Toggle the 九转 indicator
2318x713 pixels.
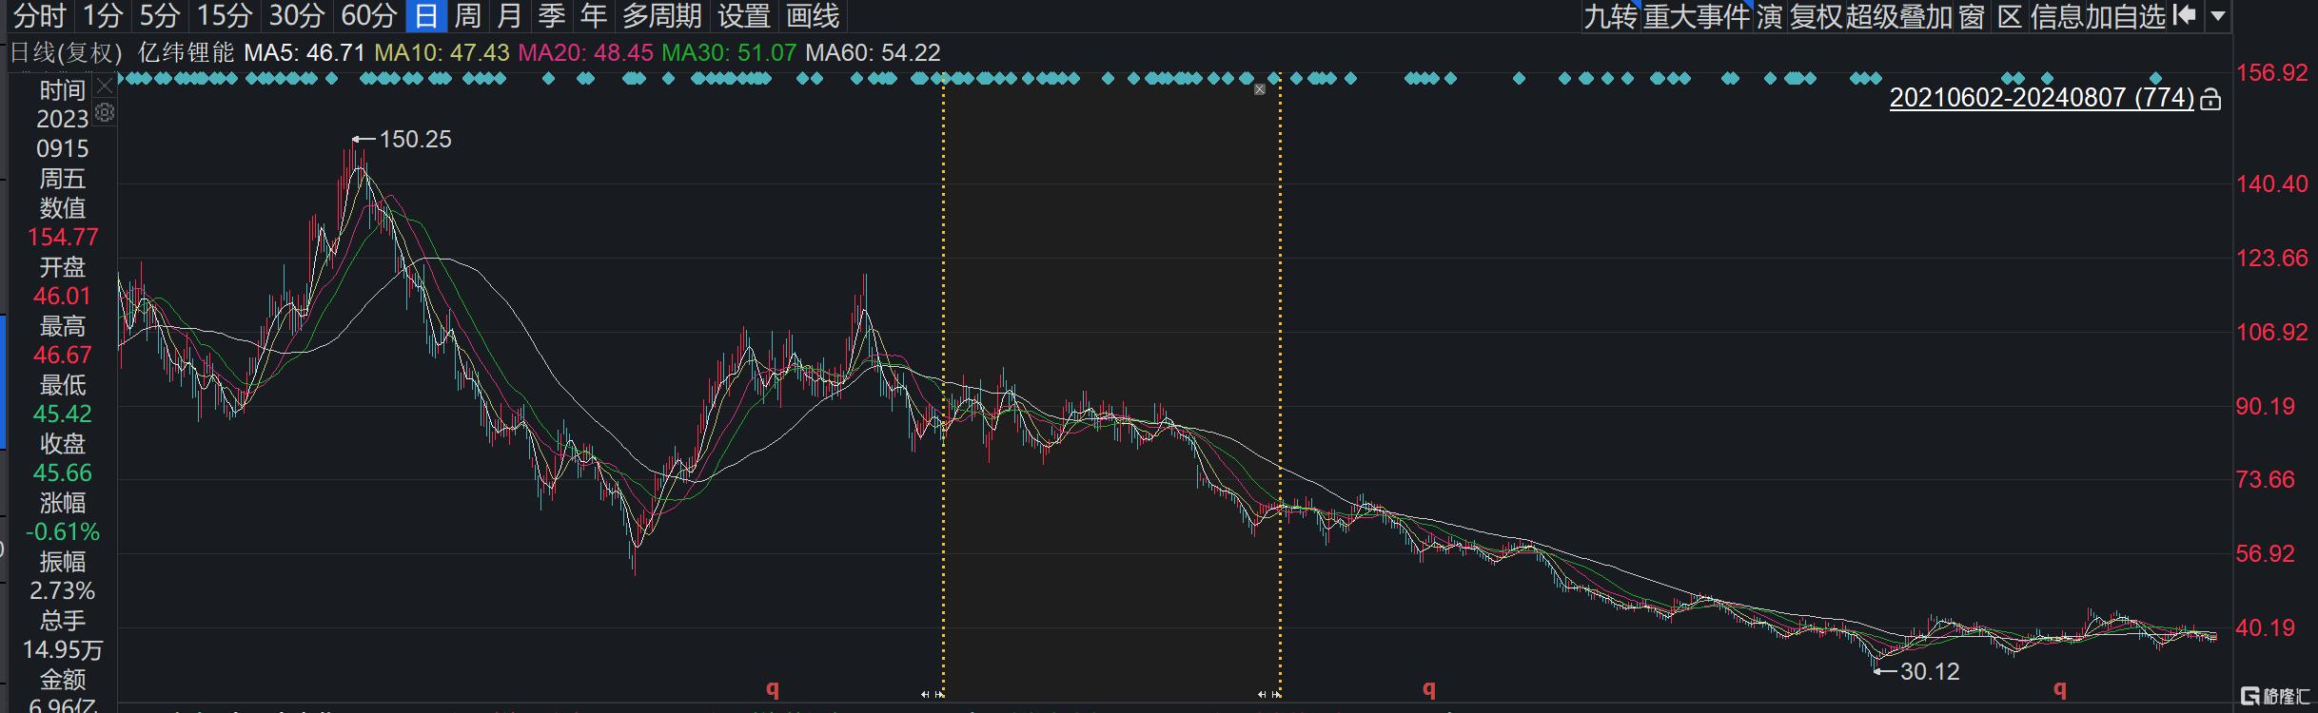(1609, 16)
